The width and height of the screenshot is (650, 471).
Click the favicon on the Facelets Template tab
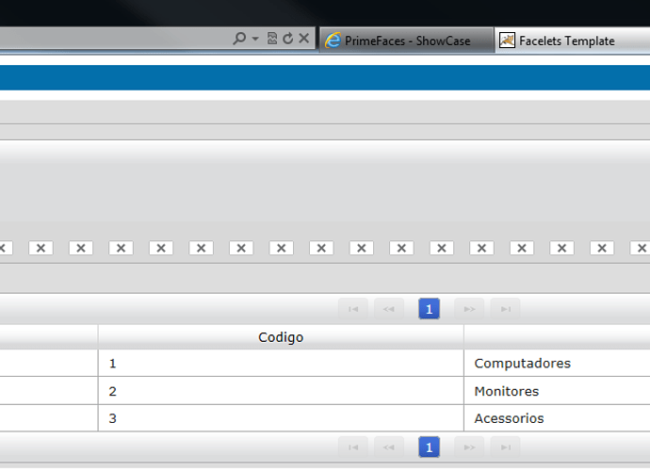[x=507, y=41]
